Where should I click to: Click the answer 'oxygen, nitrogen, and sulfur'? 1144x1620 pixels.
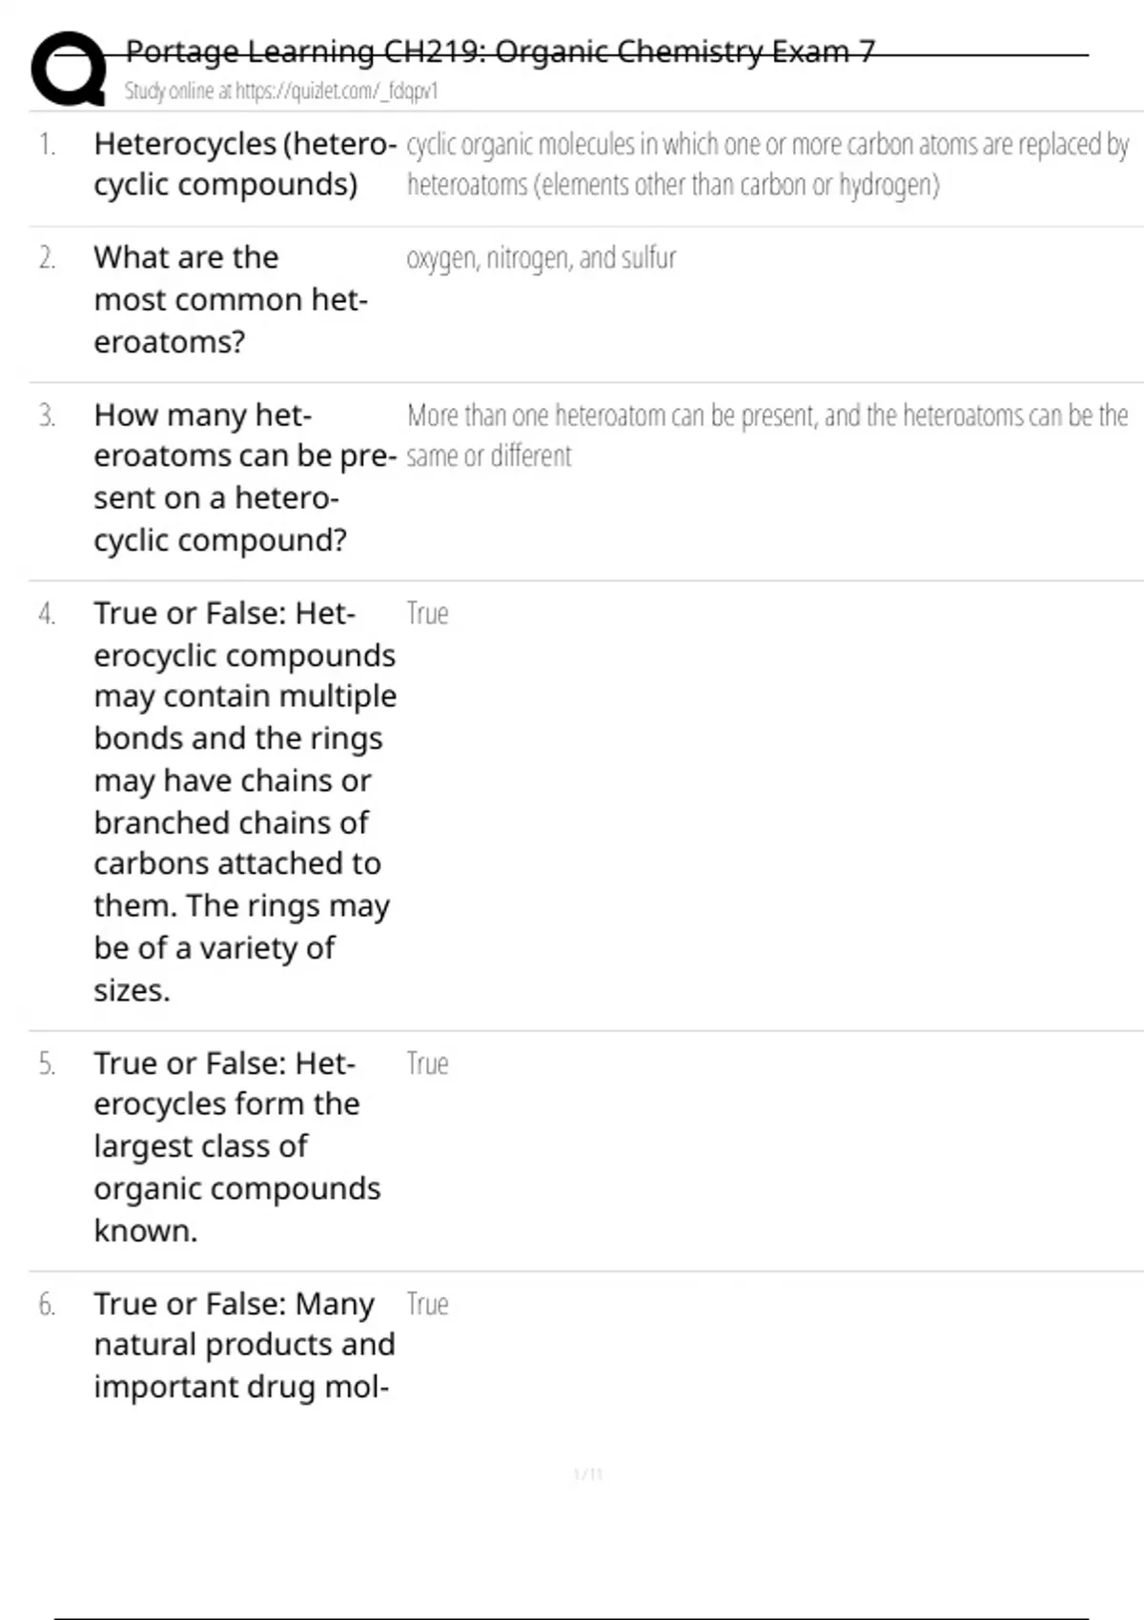pos(541,258)
